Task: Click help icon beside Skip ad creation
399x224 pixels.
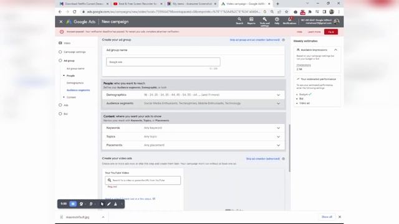Action: point(283,159)
